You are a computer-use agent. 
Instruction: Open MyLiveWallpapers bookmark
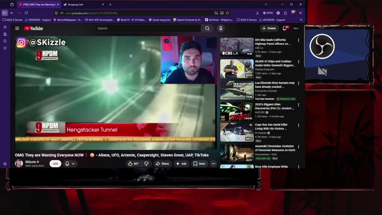click(x=67, y=20)
